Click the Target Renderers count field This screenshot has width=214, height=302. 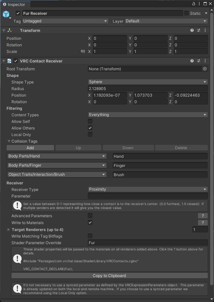[200, 230]
